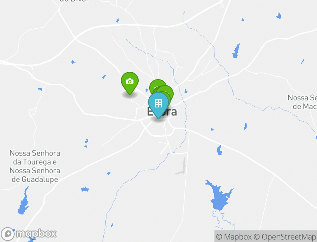Click the gray airport runway shape
This screenshot has height=242, width=317.
182,166
